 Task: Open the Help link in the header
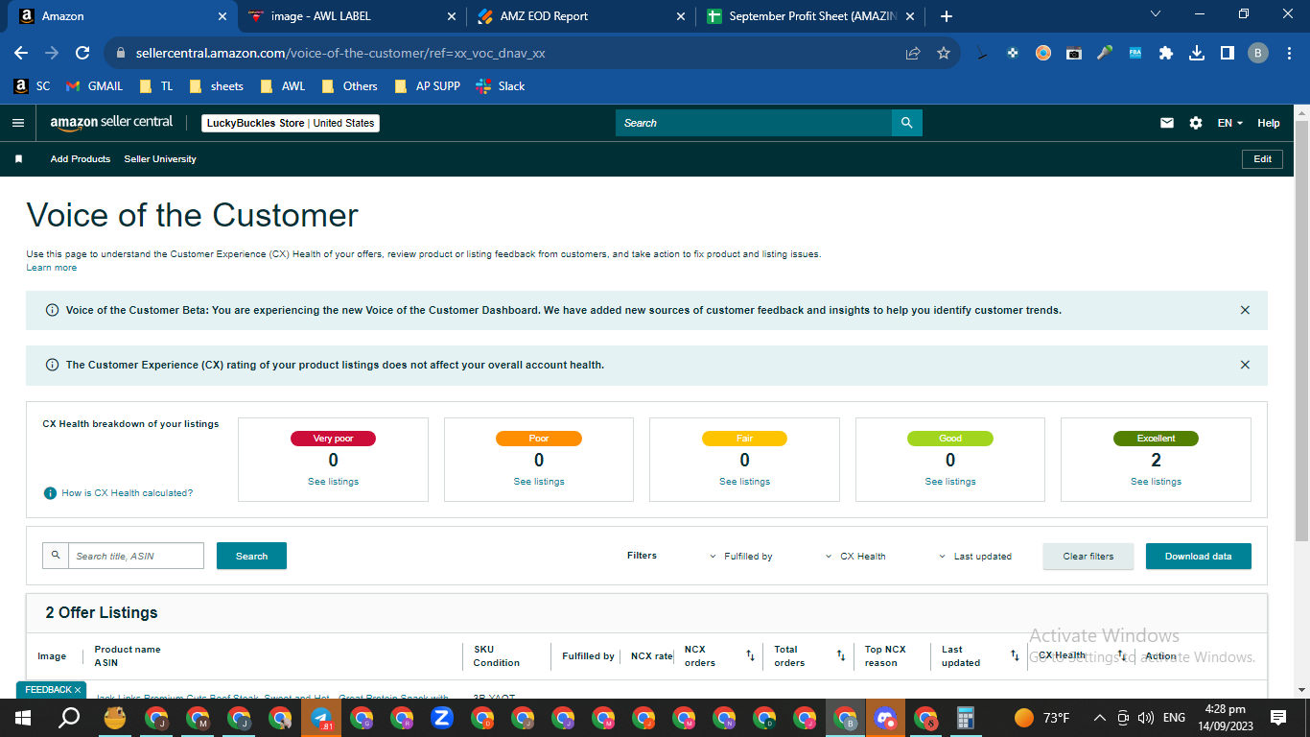pos(1269,123)
